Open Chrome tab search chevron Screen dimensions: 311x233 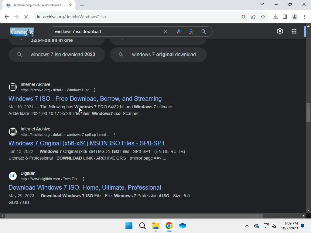(262, 4)
